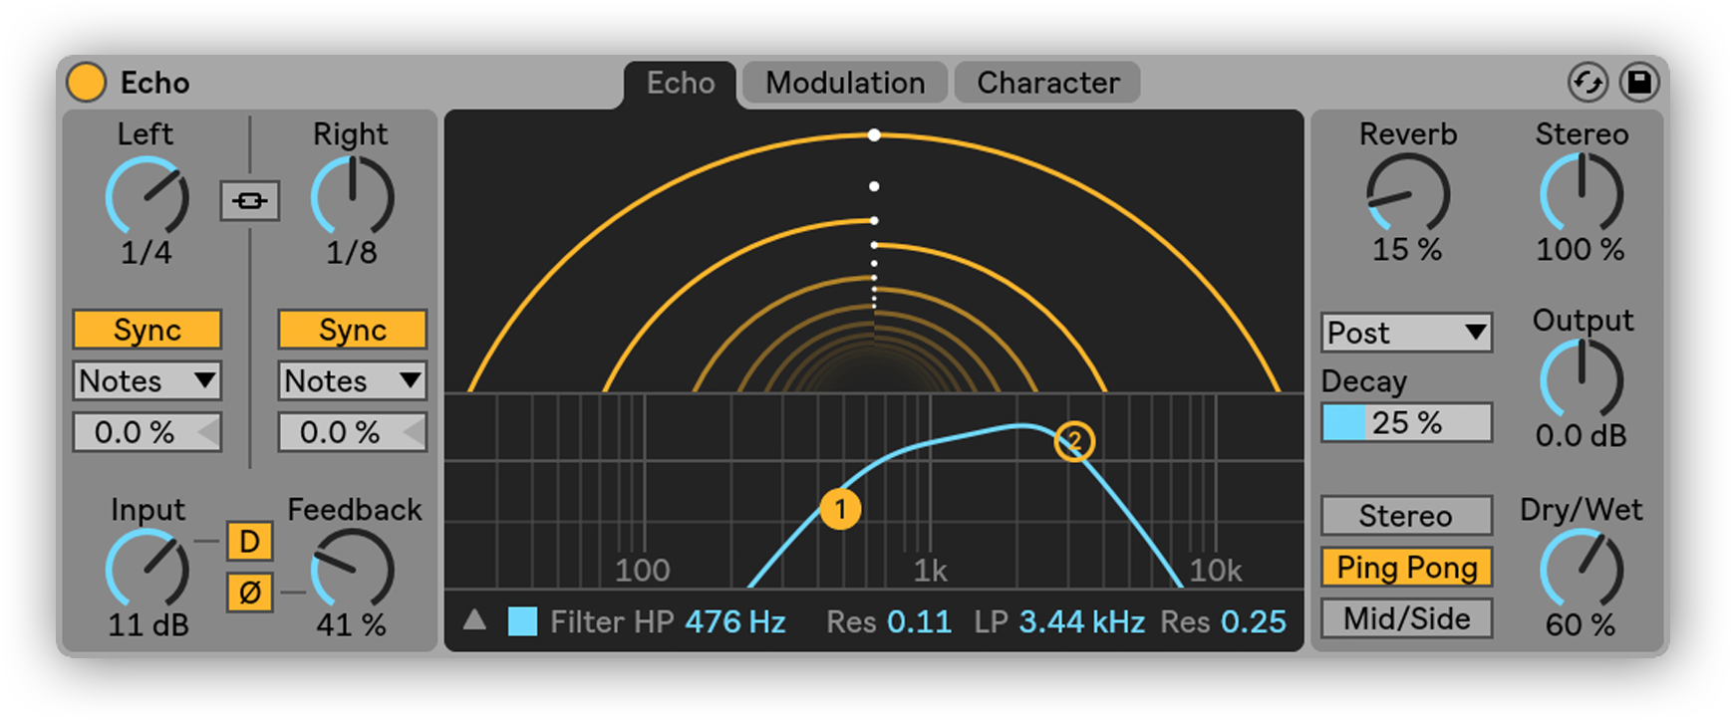Click the stereo link icon between Left and Right
Viewport: 1731px width, 720px height.
coord(249,201)
